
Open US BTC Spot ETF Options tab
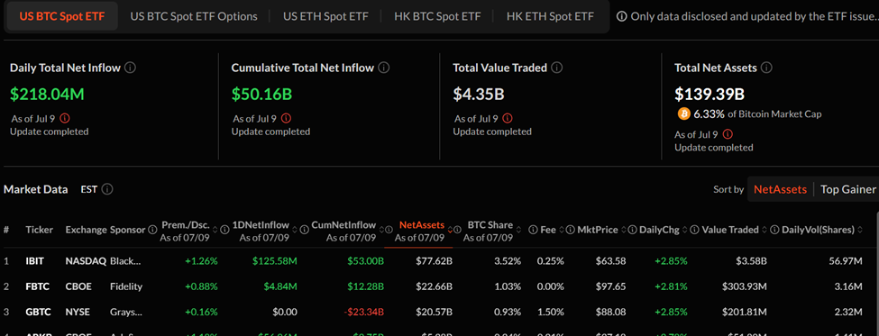pos(194,16)
